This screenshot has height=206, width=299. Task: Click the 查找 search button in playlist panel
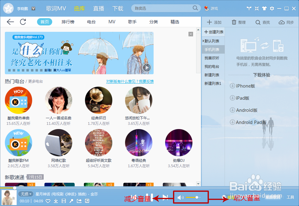pos(263,22)
